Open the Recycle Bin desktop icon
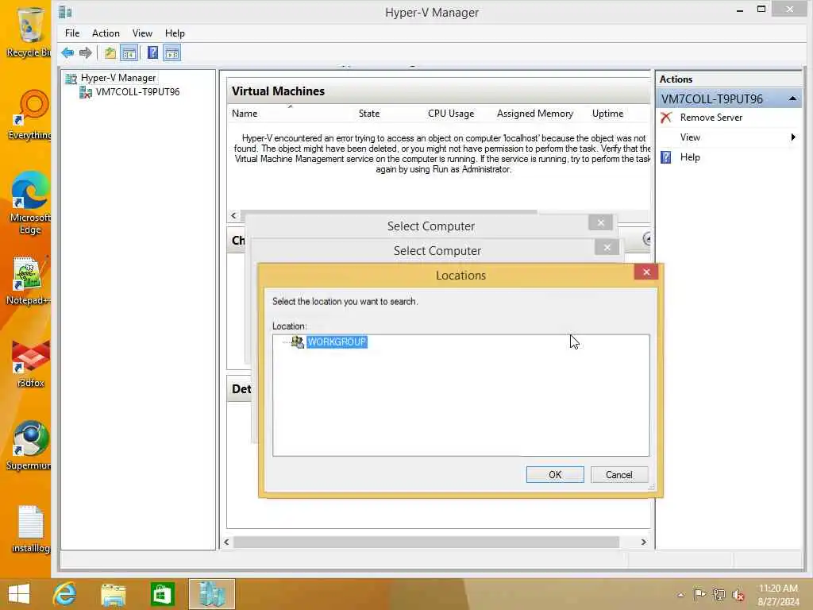Viewport: 813px width, 610px height. click(x=29, y=32)
